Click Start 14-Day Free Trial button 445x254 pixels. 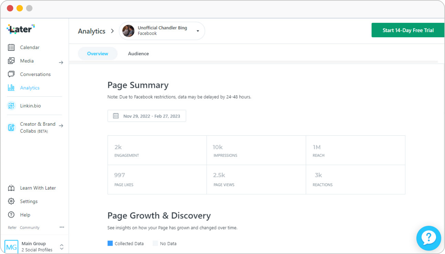408,30
